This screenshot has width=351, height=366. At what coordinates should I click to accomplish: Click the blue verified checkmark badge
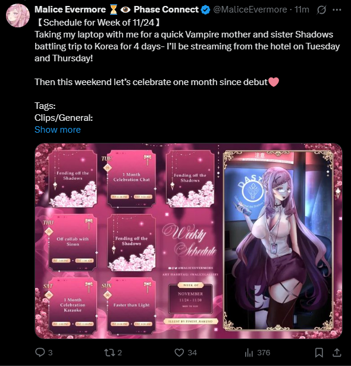[x=205, y=10]
